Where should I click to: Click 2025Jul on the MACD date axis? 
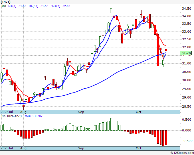click(x=7, y=148)
